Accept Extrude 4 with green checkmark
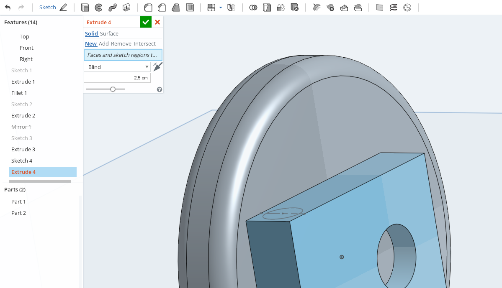 (x=145, y=22)
